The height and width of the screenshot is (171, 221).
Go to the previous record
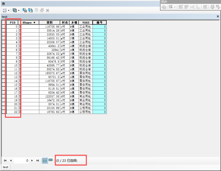click(x=11, y=161)
